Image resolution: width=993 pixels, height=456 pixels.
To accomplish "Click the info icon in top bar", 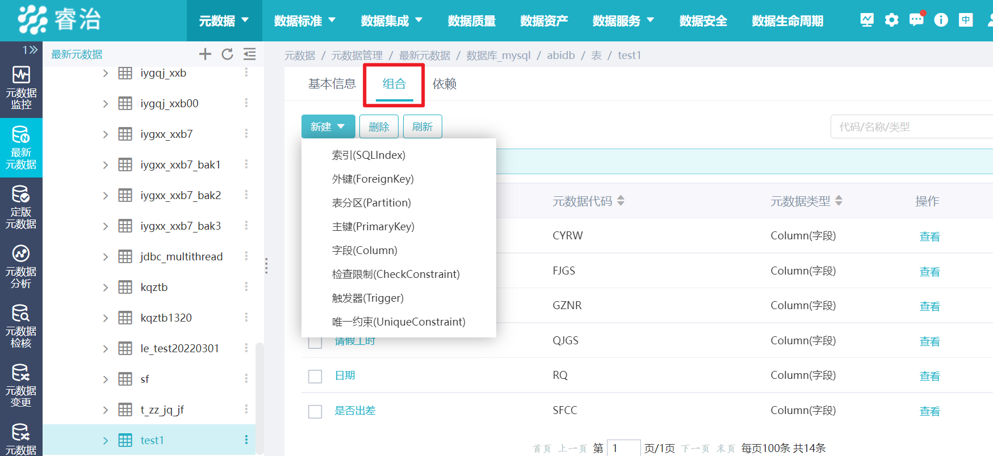I will 941,20.
